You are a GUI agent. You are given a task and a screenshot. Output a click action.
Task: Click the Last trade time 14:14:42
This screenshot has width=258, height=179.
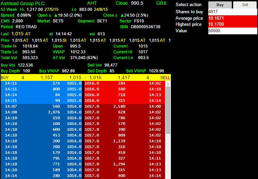click(x=64, y=34)
